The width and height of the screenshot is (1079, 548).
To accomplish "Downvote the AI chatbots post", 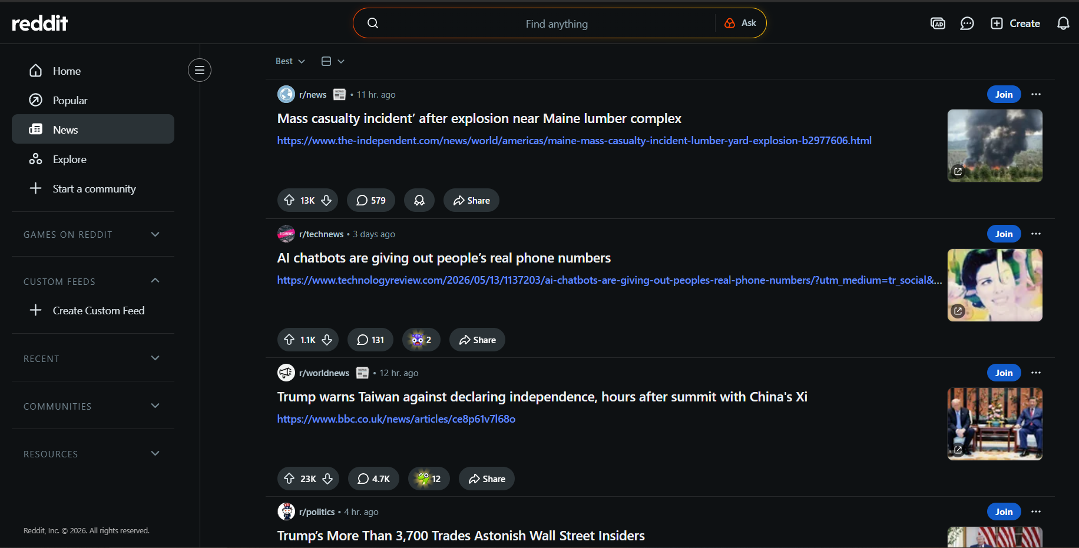I will pyautogui.click(x=327, y=340).
